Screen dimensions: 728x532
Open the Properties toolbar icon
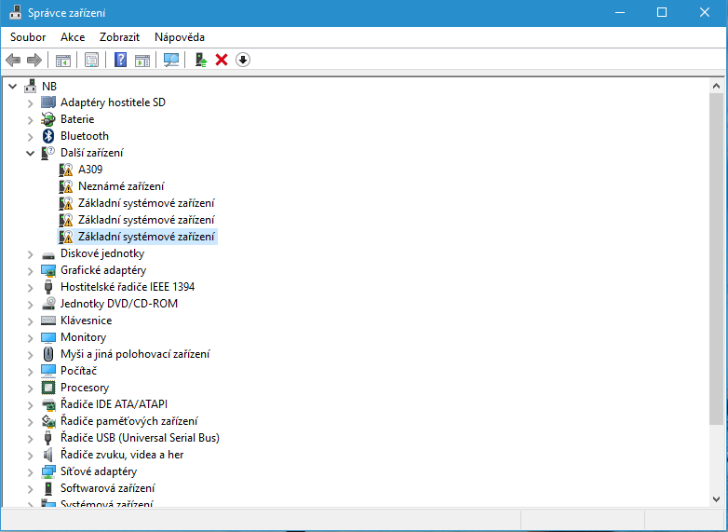click(x=91, y=60)
